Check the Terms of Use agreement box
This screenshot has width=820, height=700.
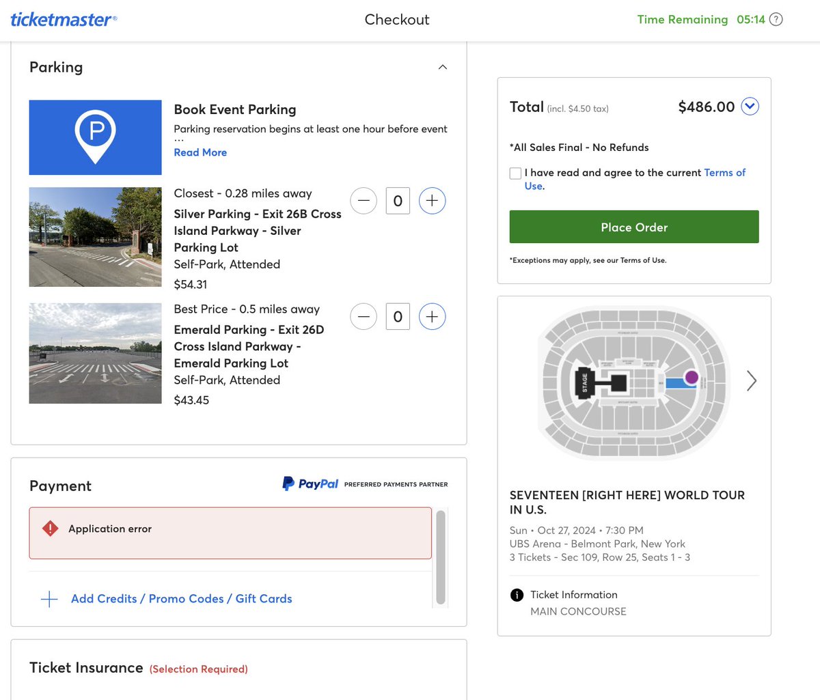(x=515, y=173)
